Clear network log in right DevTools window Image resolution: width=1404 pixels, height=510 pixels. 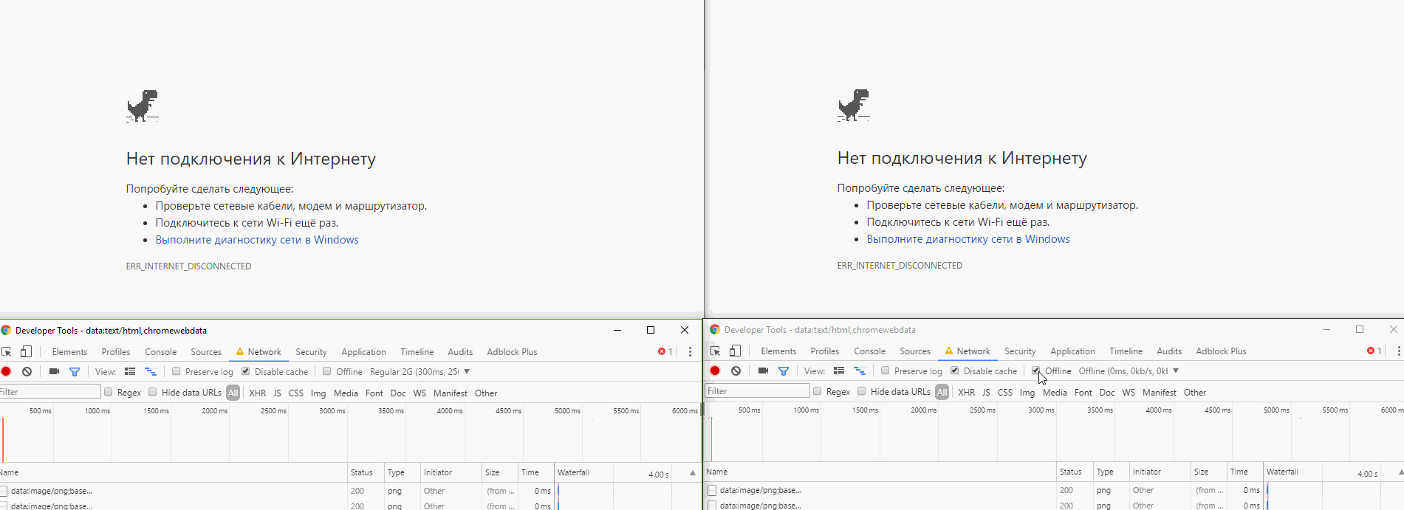(x=736, y=371)
